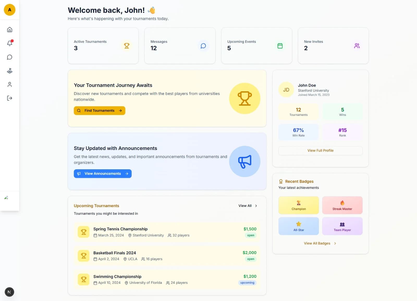Image resolution: width=417 pixels, height=301 pixels.
Task: Click the Find Tournaments button
Action: (x=99, y=111)
